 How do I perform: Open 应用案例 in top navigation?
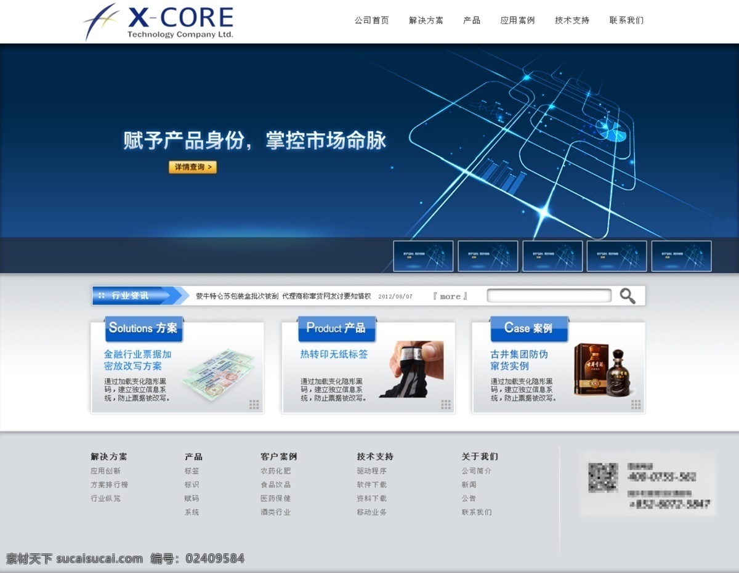coord(517,20)
